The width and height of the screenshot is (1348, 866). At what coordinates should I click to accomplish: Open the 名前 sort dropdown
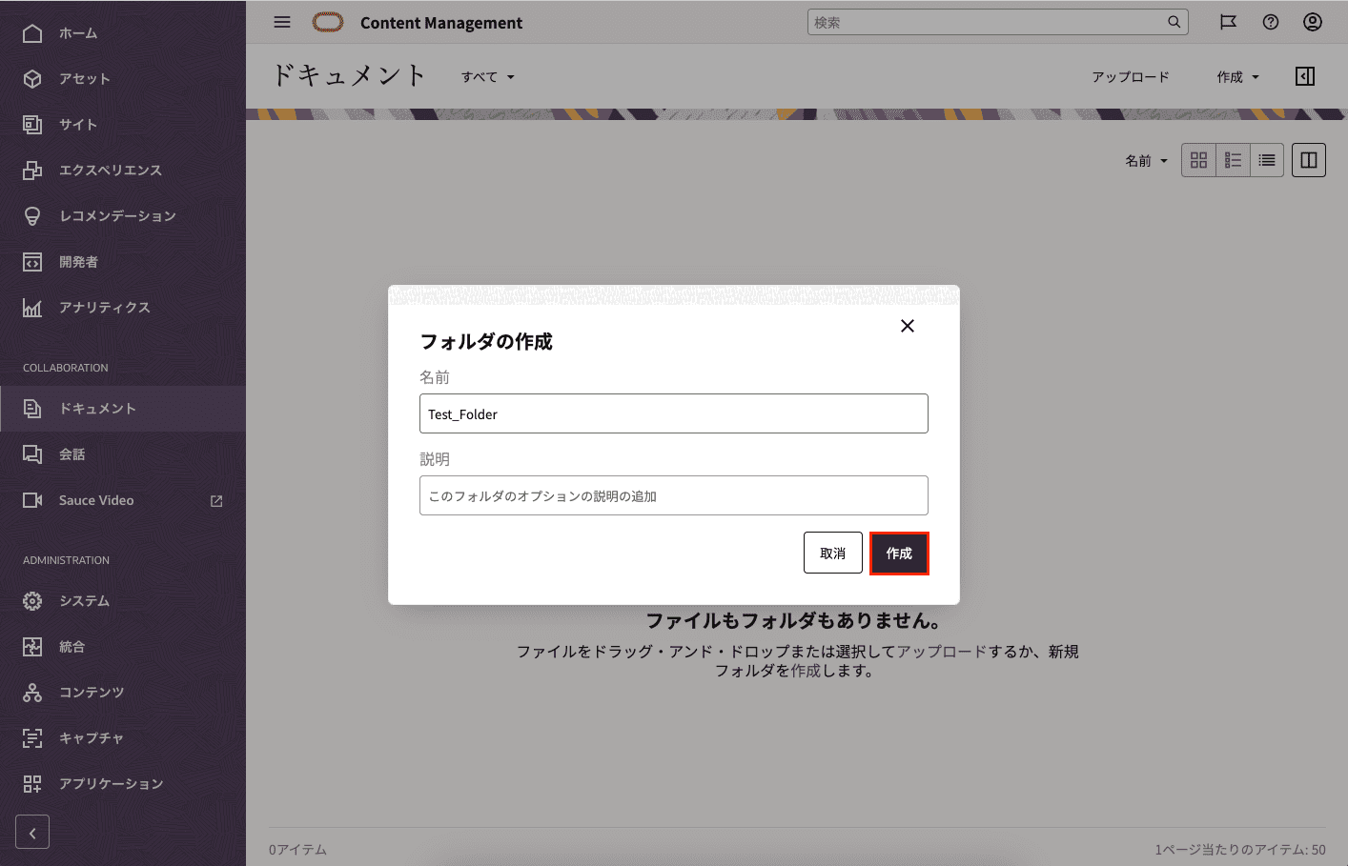coord(1146,161)
